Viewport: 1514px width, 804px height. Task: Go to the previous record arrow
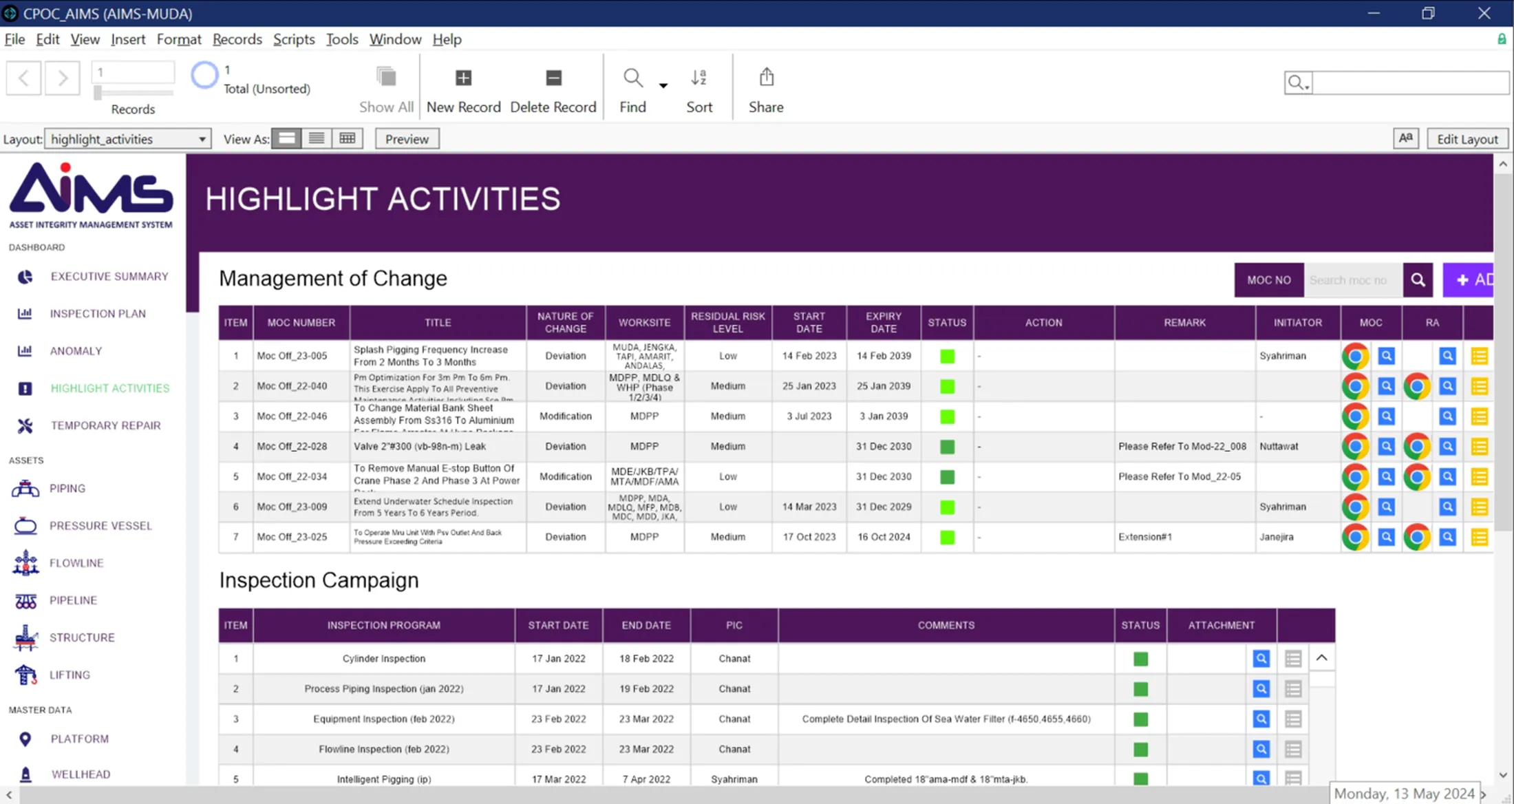click(24, 78)
